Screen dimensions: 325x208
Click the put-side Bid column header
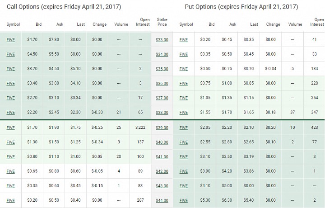pyautogui.click(x=211, y=24)
